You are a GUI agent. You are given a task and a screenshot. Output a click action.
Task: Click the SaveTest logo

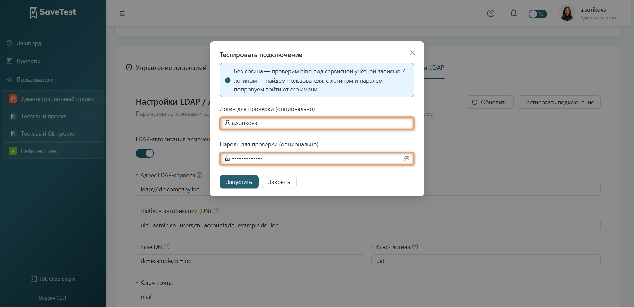53,13
